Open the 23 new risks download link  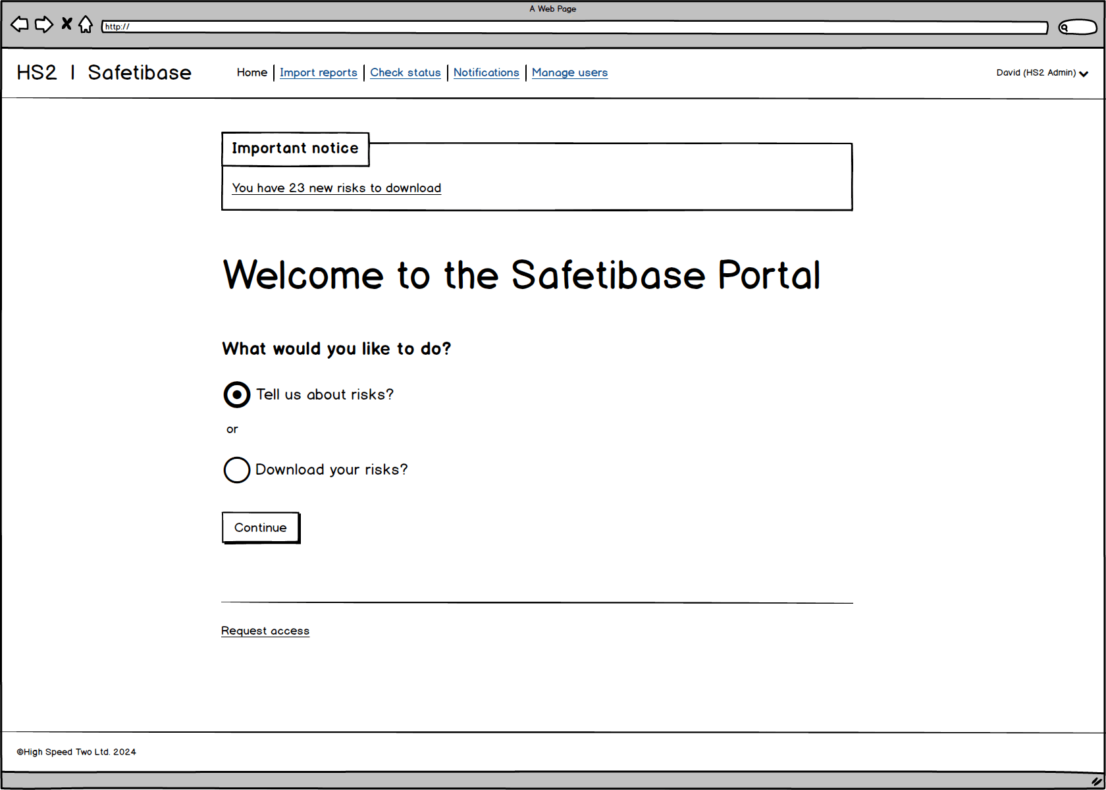pos(336,188)
